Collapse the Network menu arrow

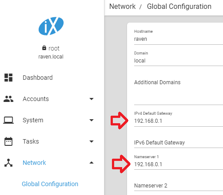point(92,163)
